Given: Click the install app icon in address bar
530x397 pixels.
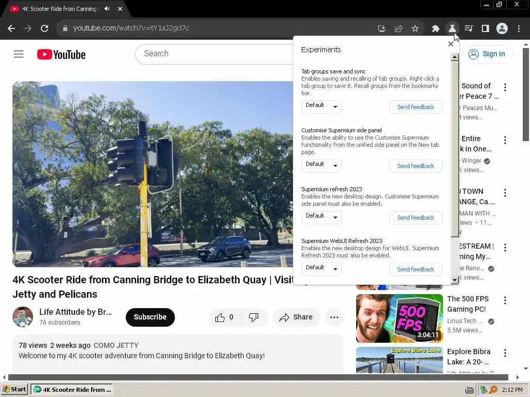Looking at the screenshot, I should tap(382, 29).
